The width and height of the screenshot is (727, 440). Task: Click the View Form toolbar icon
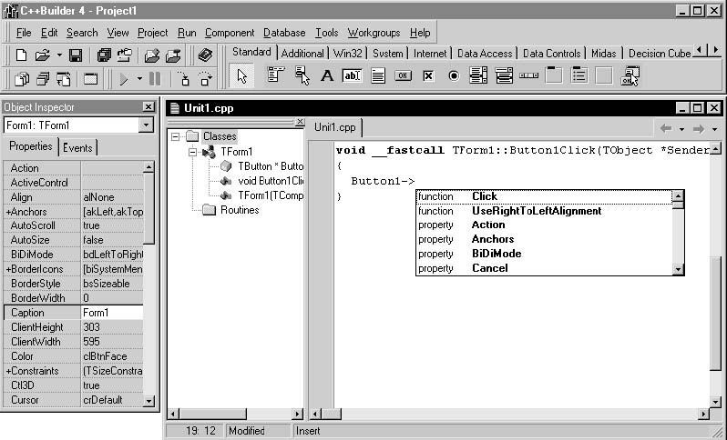coord(43,79)
